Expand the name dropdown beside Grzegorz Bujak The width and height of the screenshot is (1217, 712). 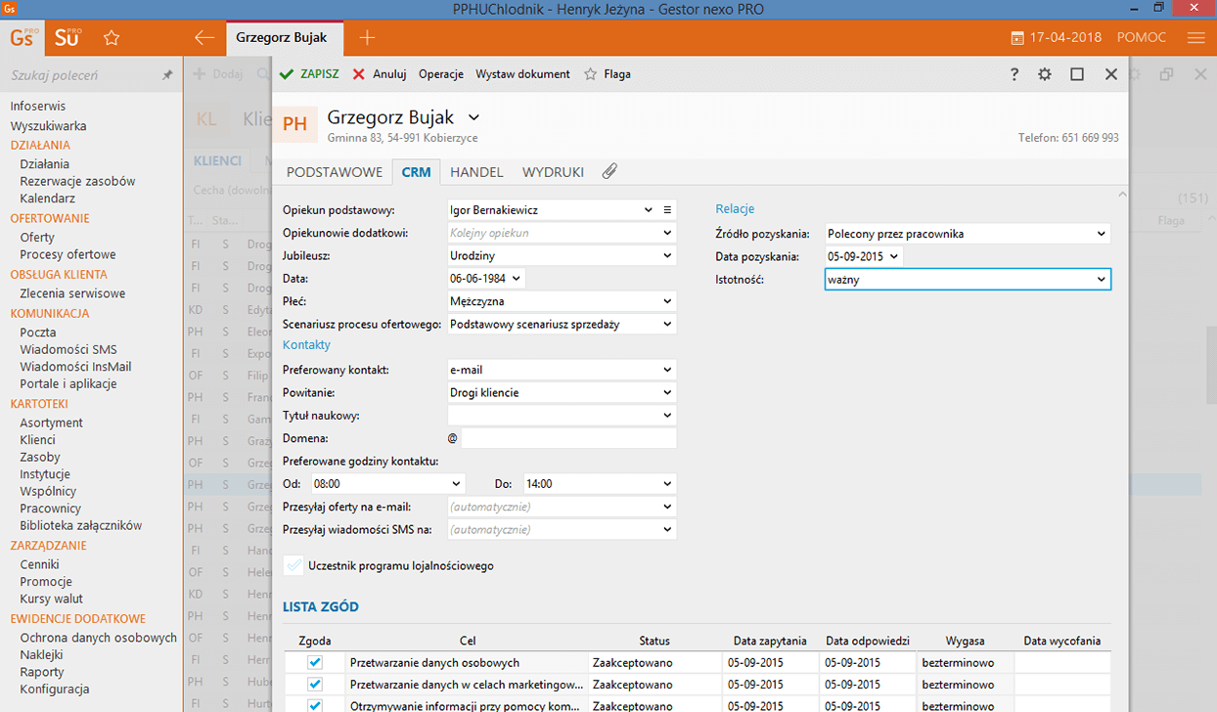pyautogui.click(x=475, y=117)
